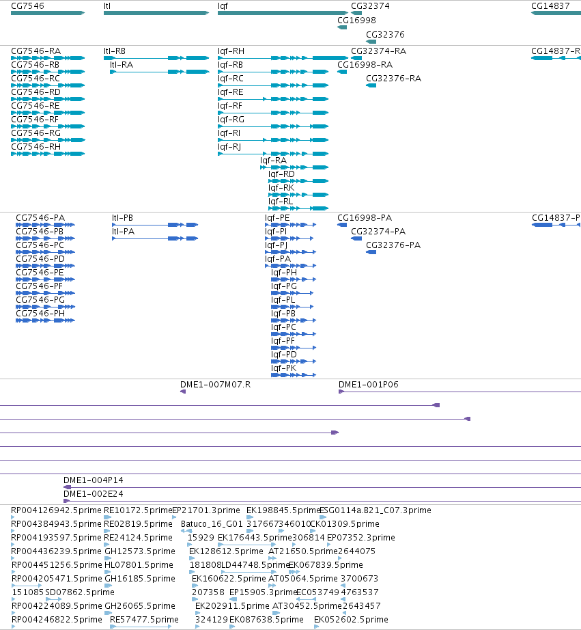Click EST EK052602.5prime label
Screen dimensions: 581x630
[x=351, y=620]
